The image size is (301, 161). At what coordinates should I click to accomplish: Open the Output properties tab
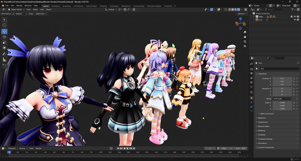click(x=251, y=74)
